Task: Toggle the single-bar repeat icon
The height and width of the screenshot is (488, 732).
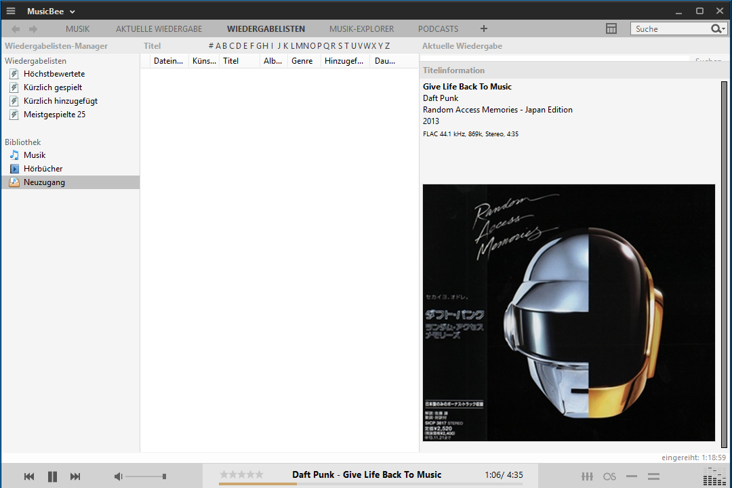Action: [632, 476]
